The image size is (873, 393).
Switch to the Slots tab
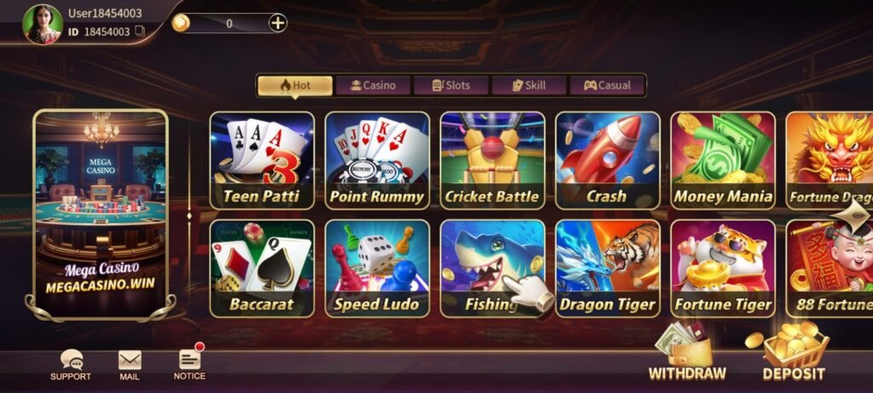coord(450,85)
